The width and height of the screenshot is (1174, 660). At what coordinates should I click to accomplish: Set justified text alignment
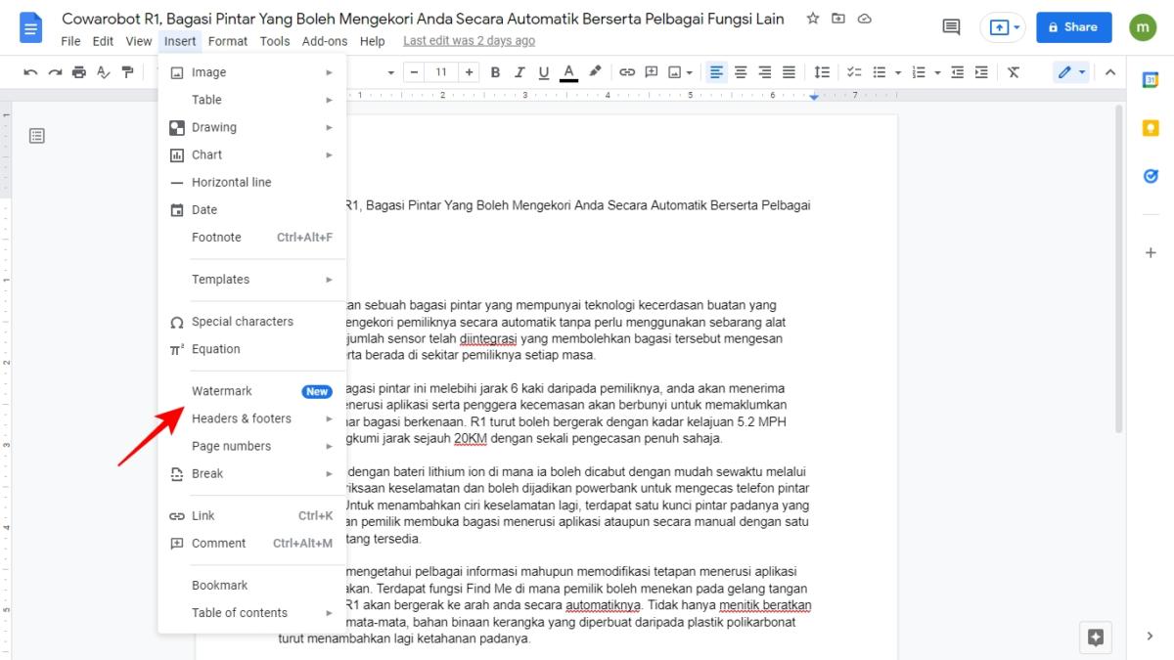tap(789, 72)
